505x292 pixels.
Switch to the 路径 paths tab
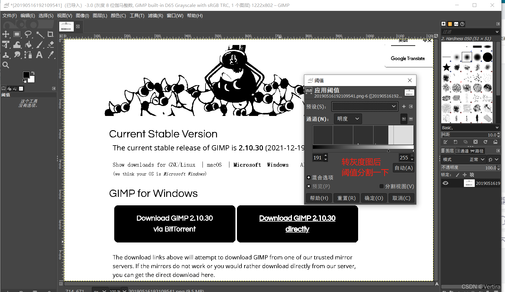coord(477,151)
